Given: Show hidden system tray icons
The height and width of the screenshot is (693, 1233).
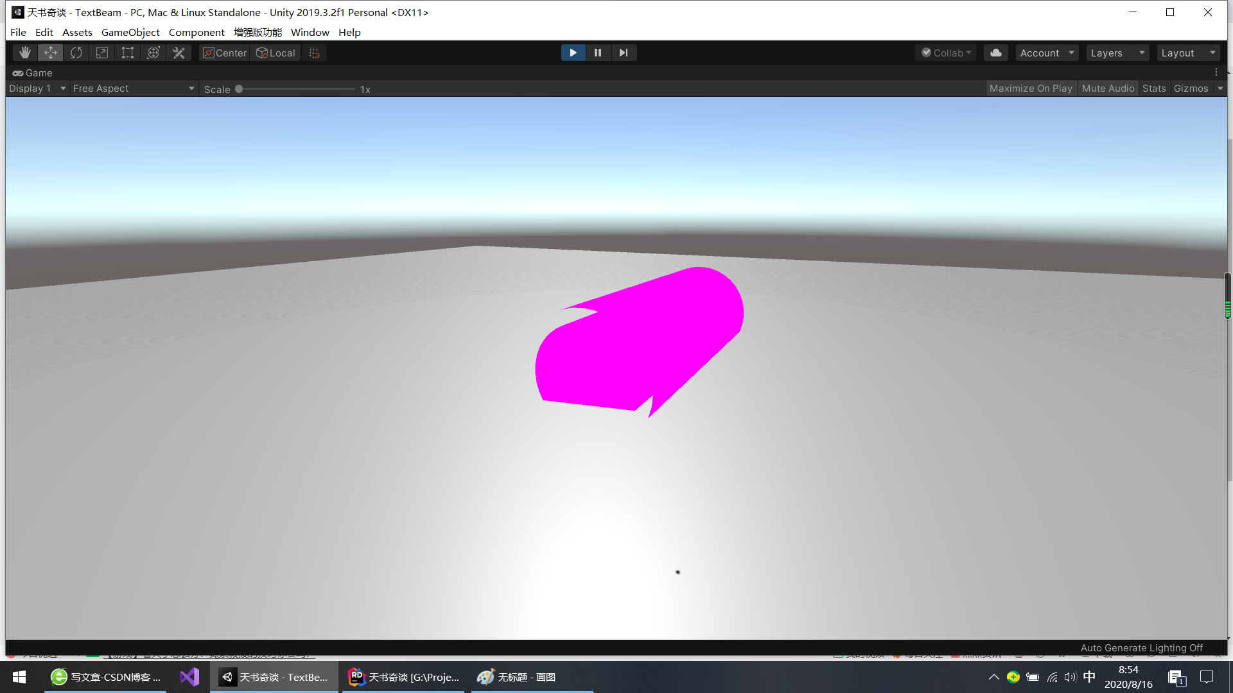Looking at the screenshot, I should click(x=993, y=677).
